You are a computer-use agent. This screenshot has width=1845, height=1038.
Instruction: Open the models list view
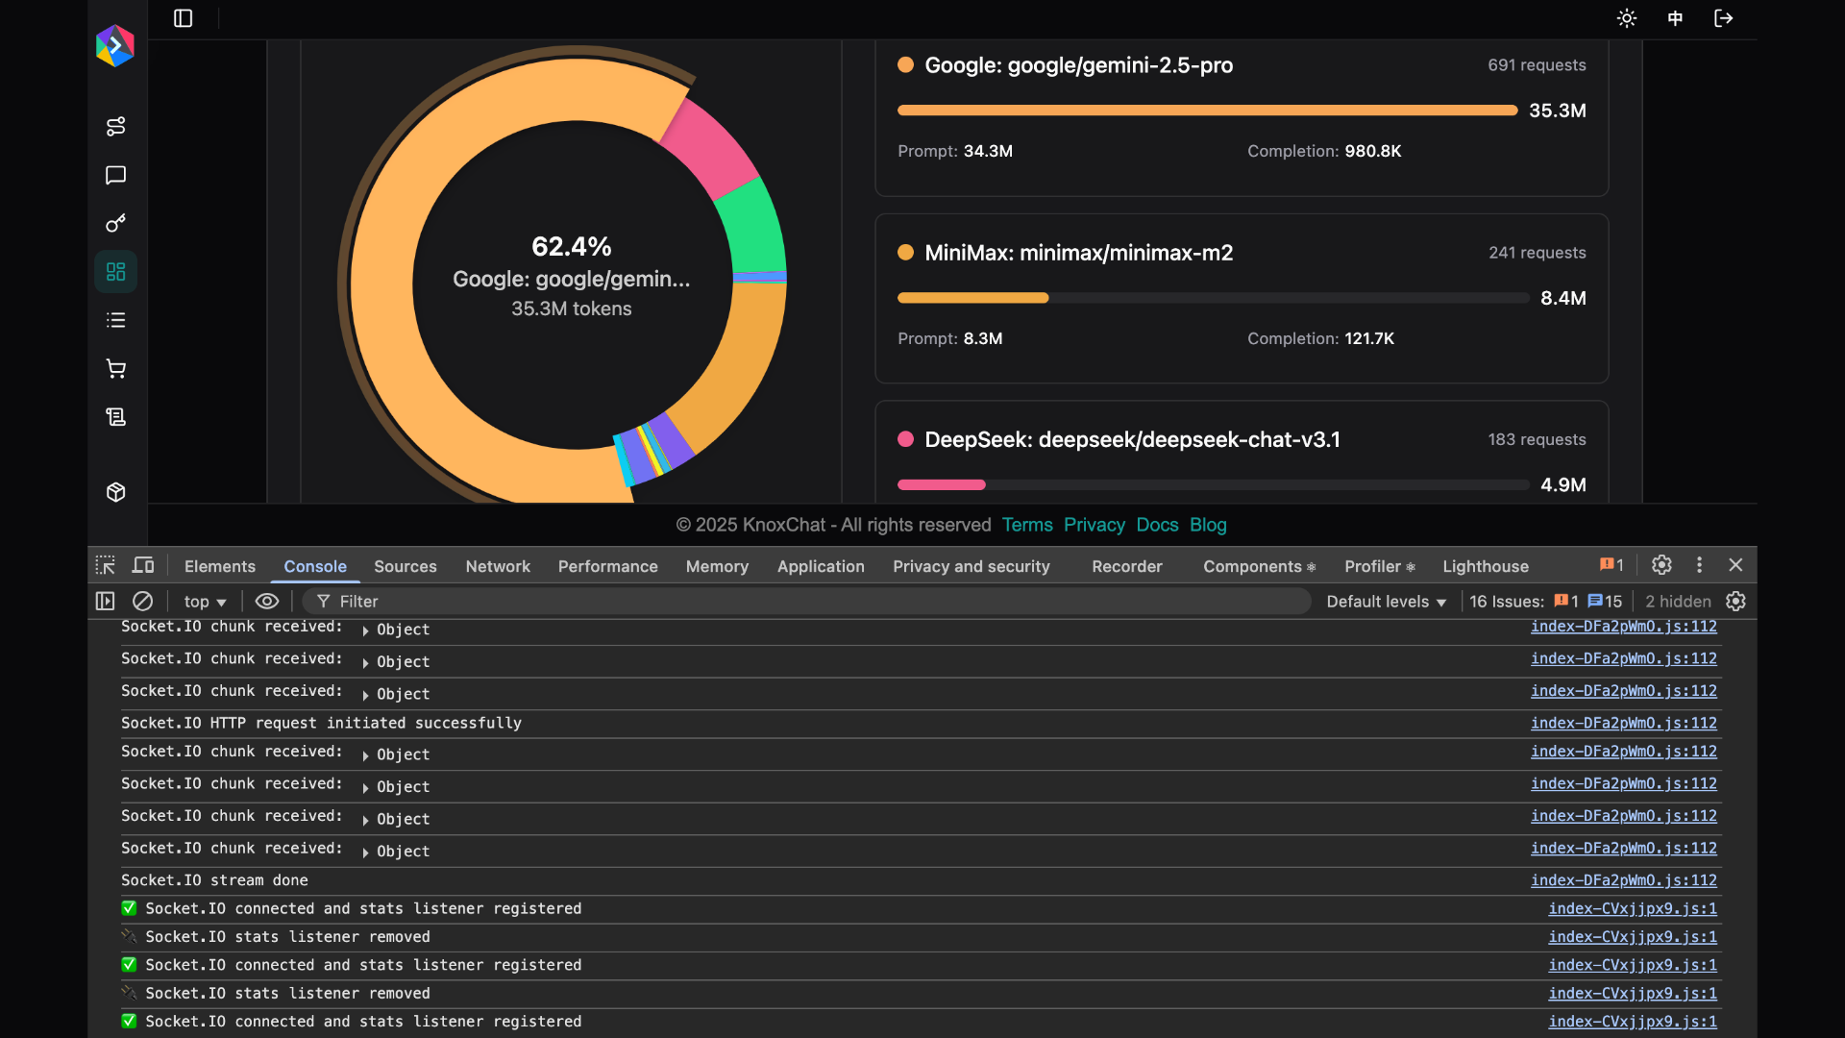[115, 320]
